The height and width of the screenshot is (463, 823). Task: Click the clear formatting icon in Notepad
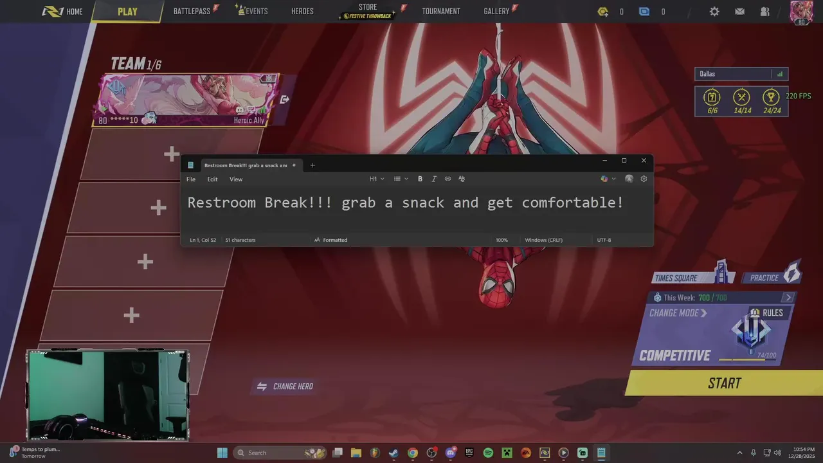462,179
